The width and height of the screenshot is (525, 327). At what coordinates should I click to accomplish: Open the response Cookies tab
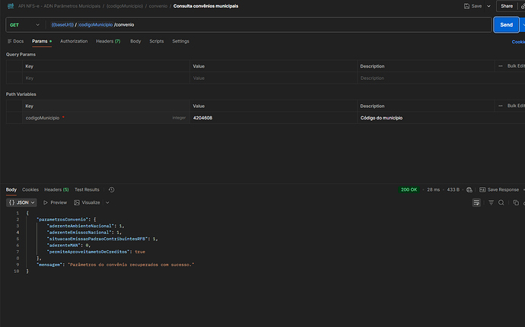(x=30, y=189)
